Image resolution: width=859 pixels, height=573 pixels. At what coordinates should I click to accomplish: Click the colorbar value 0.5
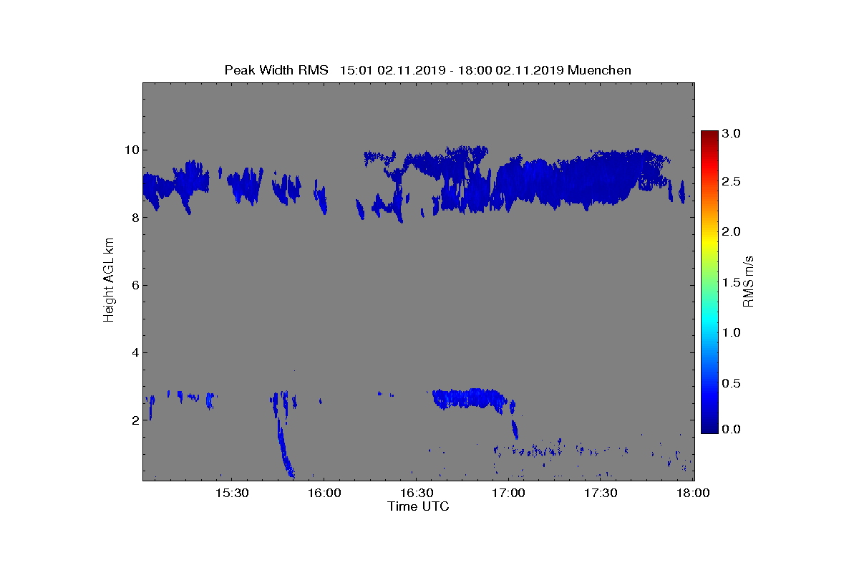(732, 383)
